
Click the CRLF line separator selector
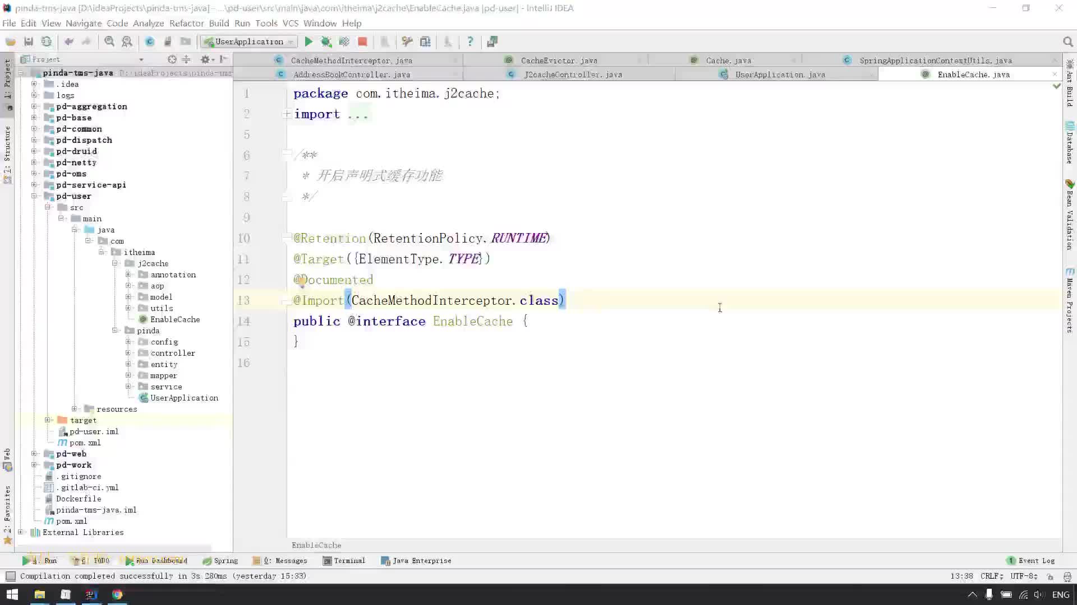(991, 576)
